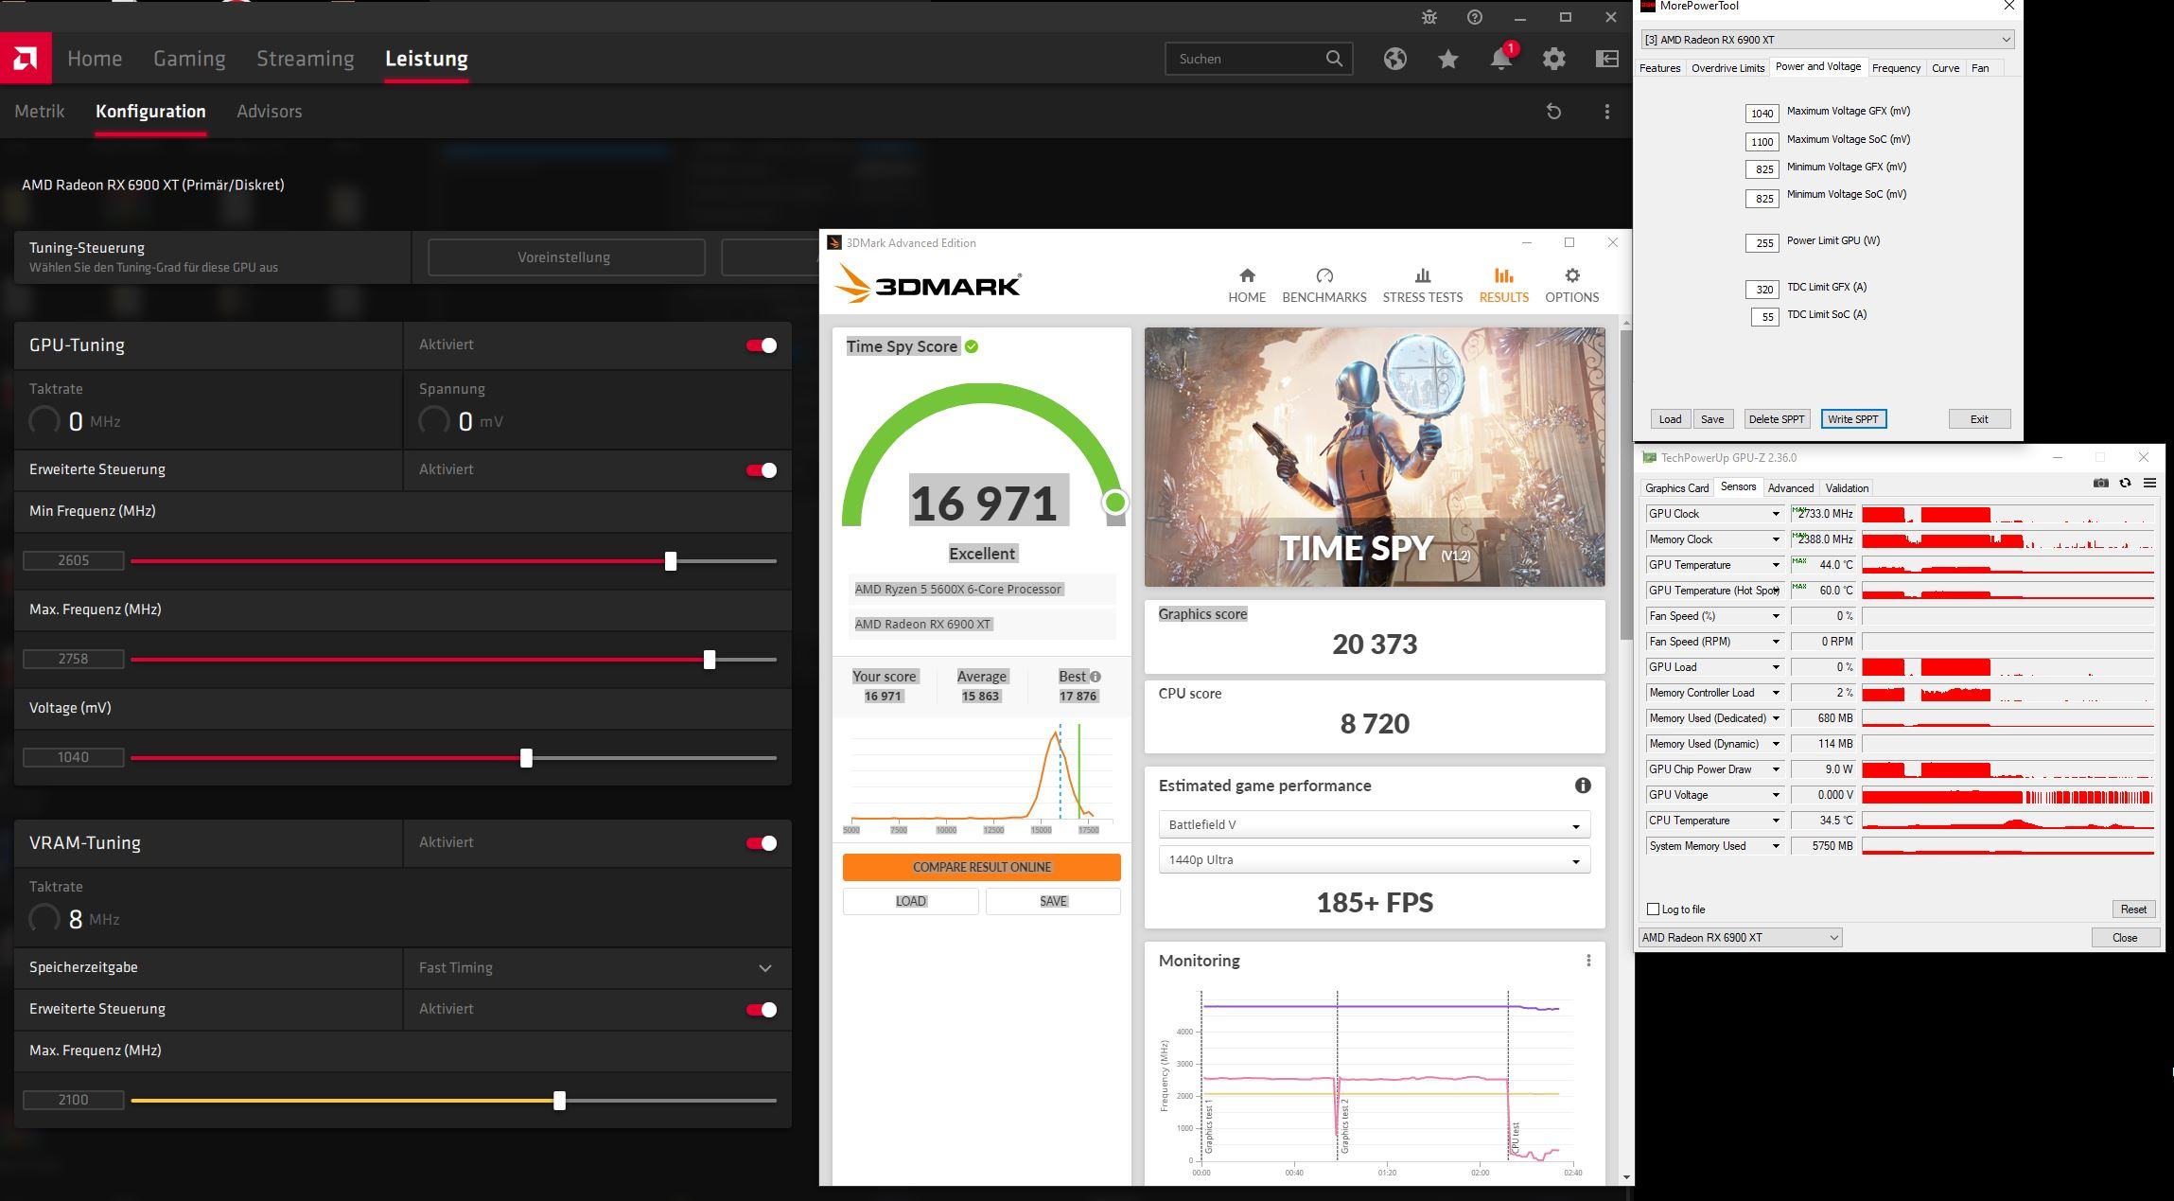Enable Log to file checkbox

(x=1654, y=910)
